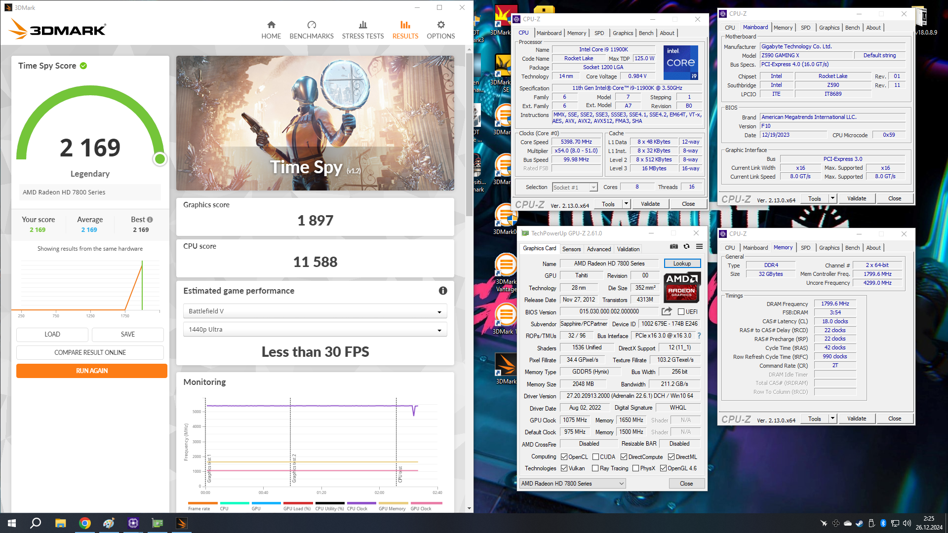
Task: Open the STRESS TESTS section in 3DMark
Action: [363, 30]
